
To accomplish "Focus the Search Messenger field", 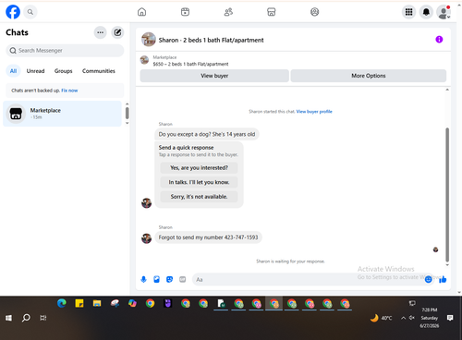I will click(65, 51).
